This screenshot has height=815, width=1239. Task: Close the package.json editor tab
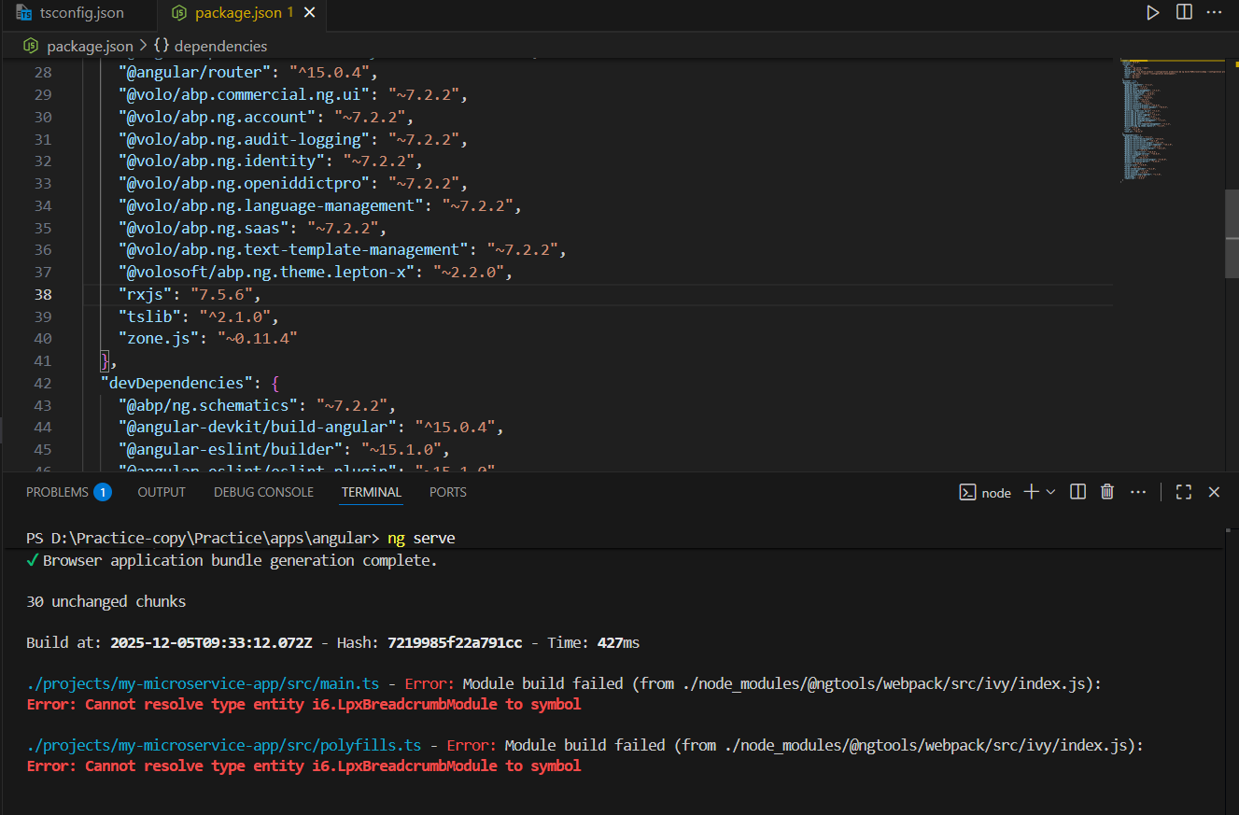[x=310, y=13]
